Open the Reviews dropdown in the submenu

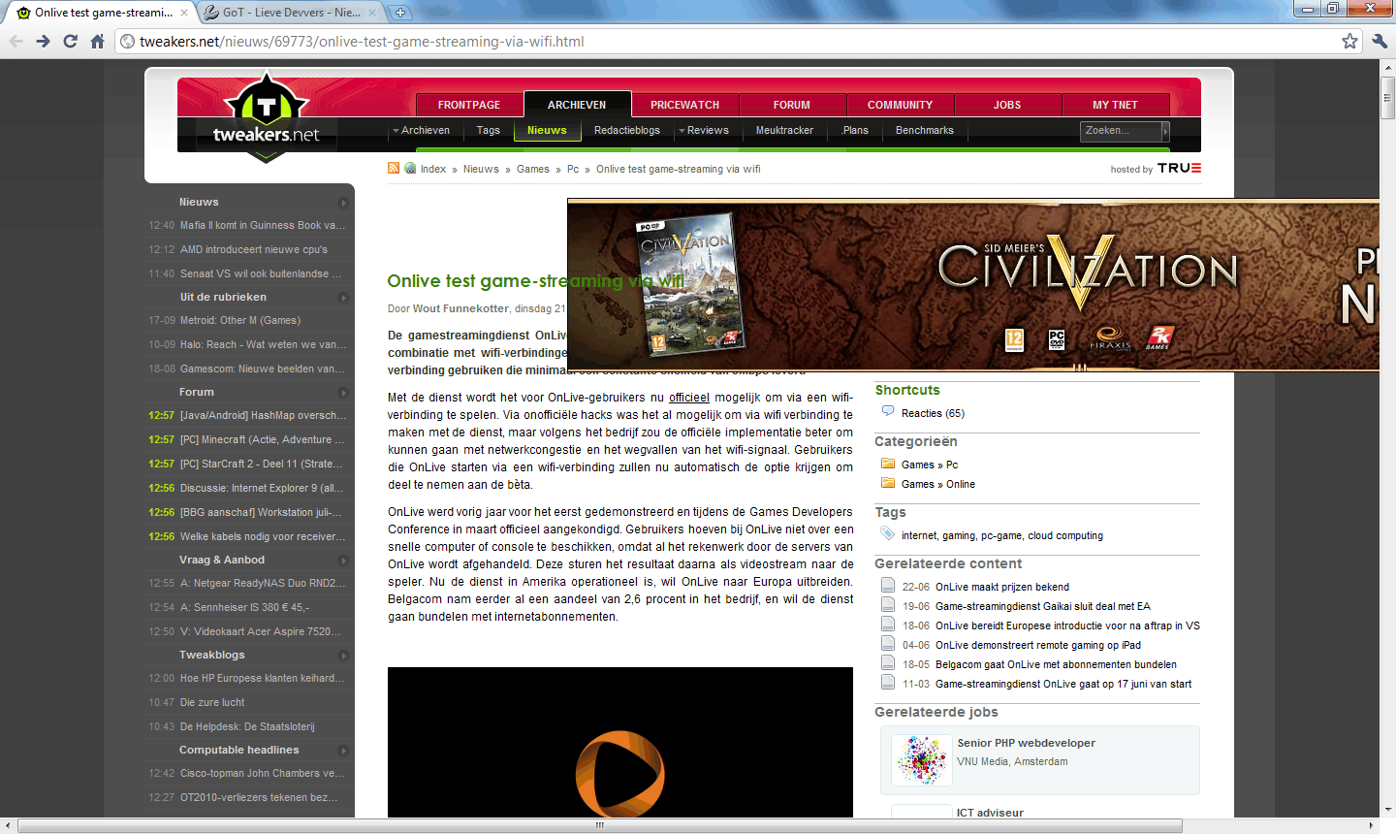[x=704, y=130]
